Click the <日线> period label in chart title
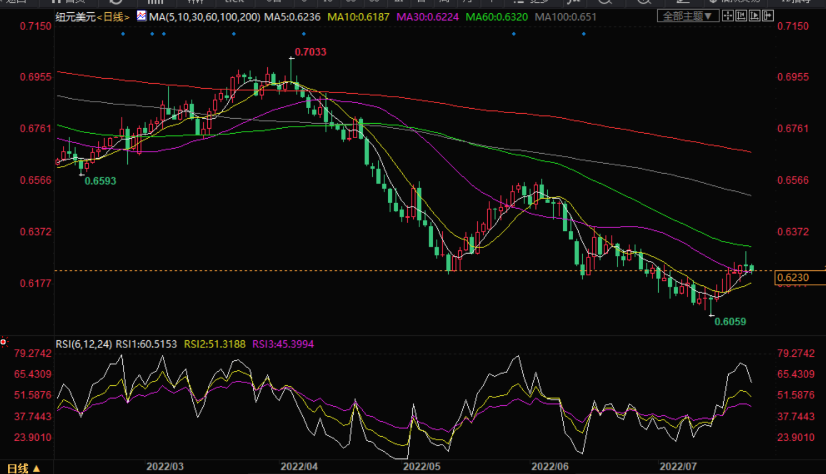 [113, 17]
